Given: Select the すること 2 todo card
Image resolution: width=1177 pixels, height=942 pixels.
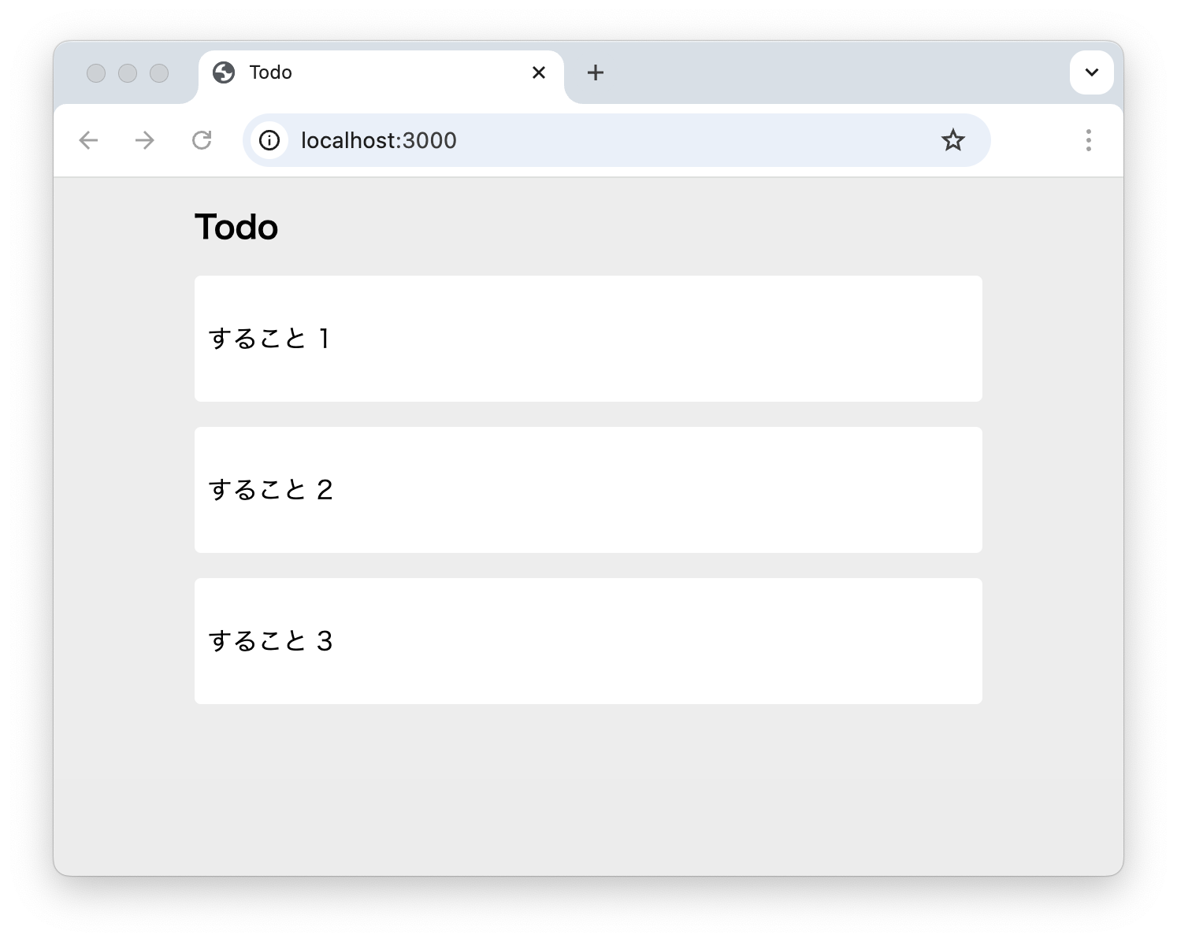Looking at the screenshot, I should tap(588, 490).
